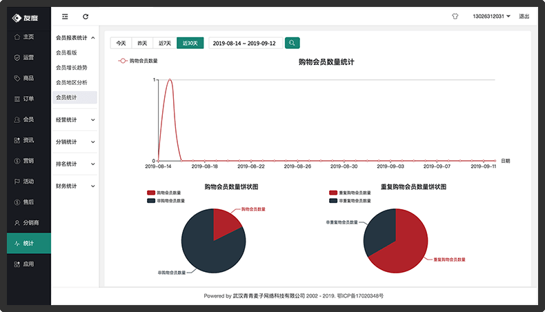Open the 运营 shield icon in sidebar

[x=17, y=57]
